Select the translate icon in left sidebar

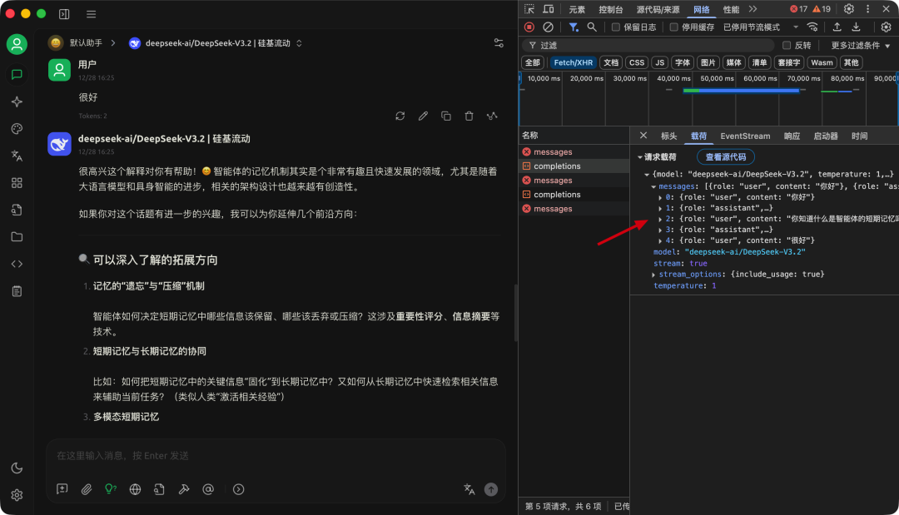click(x=17, y=156)
